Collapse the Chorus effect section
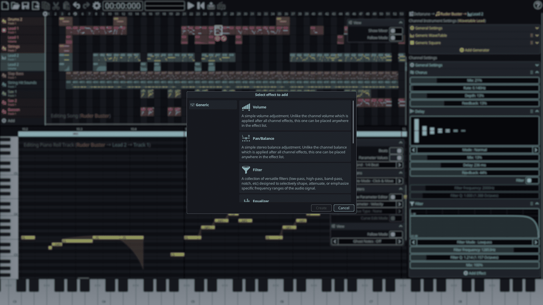The width and height of the screenshot is (543, 305). [x=537, y=73]
